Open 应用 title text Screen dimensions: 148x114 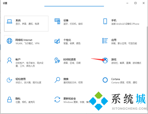coord(114,40)
